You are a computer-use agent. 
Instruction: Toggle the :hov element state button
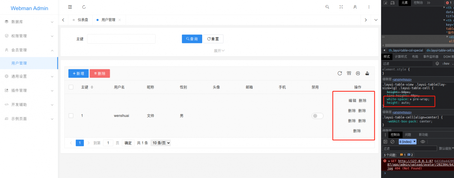(x=445, y=63)
